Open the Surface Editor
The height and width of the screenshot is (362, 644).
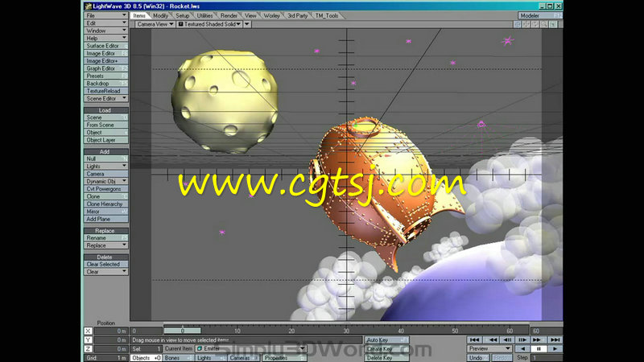106,46
